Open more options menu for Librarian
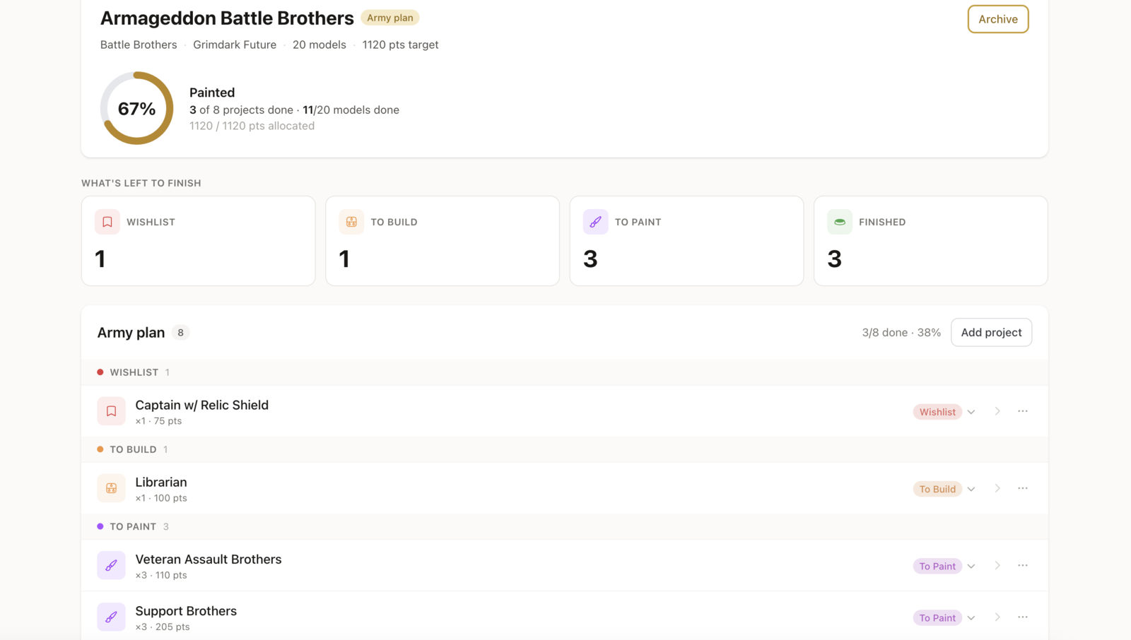The height and width of the screenshot is (640, 1131). pos(1023,488)
